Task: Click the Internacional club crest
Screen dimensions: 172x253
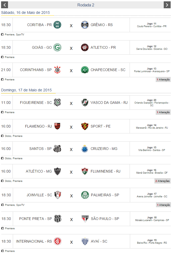Action: (x=57, y=241)
